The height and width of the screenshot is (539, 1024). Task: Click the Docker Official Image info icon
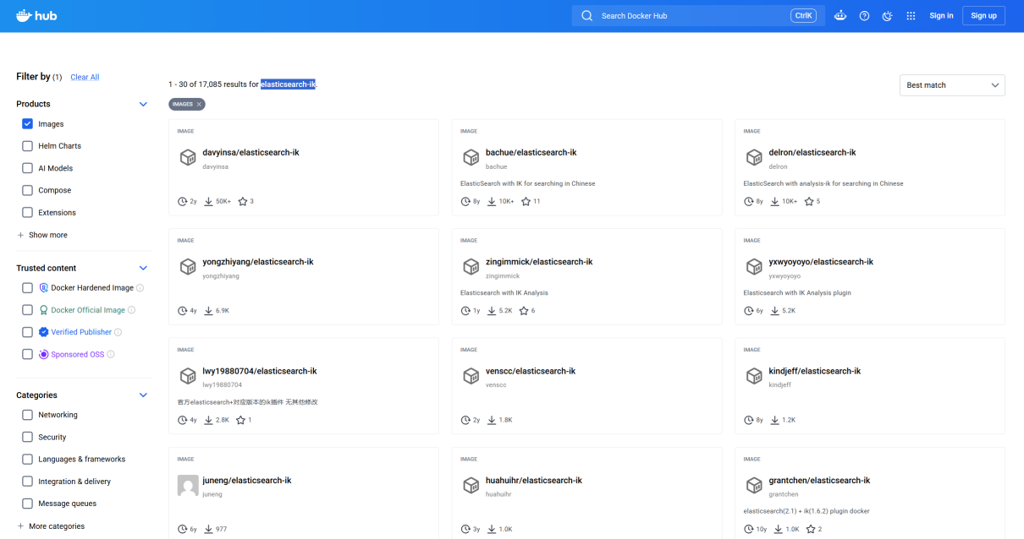[131, 310]
